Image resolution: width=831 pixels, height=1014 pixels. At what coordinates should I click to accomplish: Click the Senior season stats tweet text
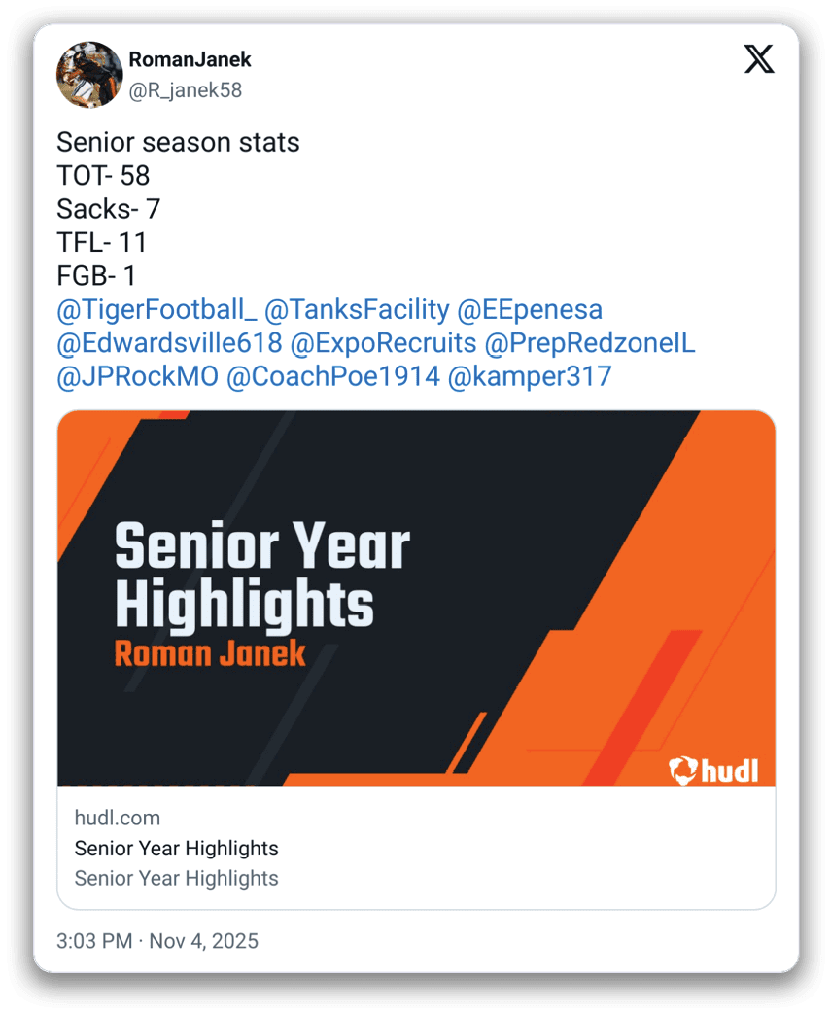pyautogui.click(x=178, y=143)
